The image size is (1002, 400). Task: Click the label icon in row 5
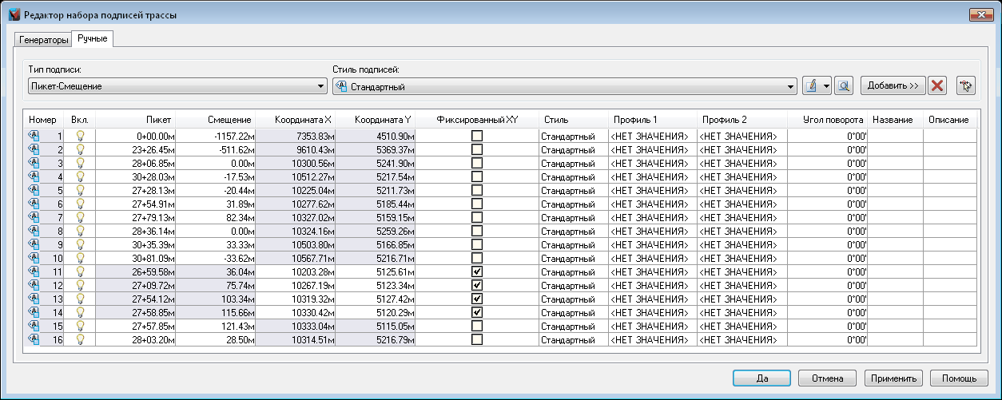coord(34,190)
